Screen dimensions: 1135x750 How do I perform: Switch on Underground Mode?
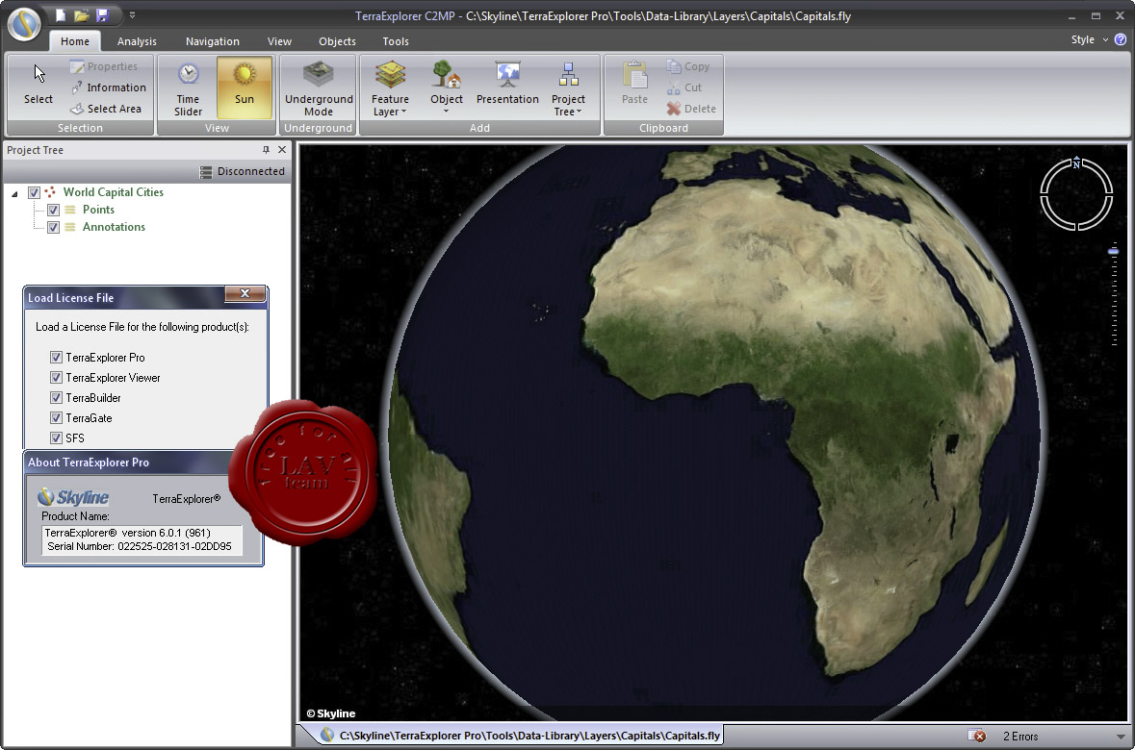point(319,88)
